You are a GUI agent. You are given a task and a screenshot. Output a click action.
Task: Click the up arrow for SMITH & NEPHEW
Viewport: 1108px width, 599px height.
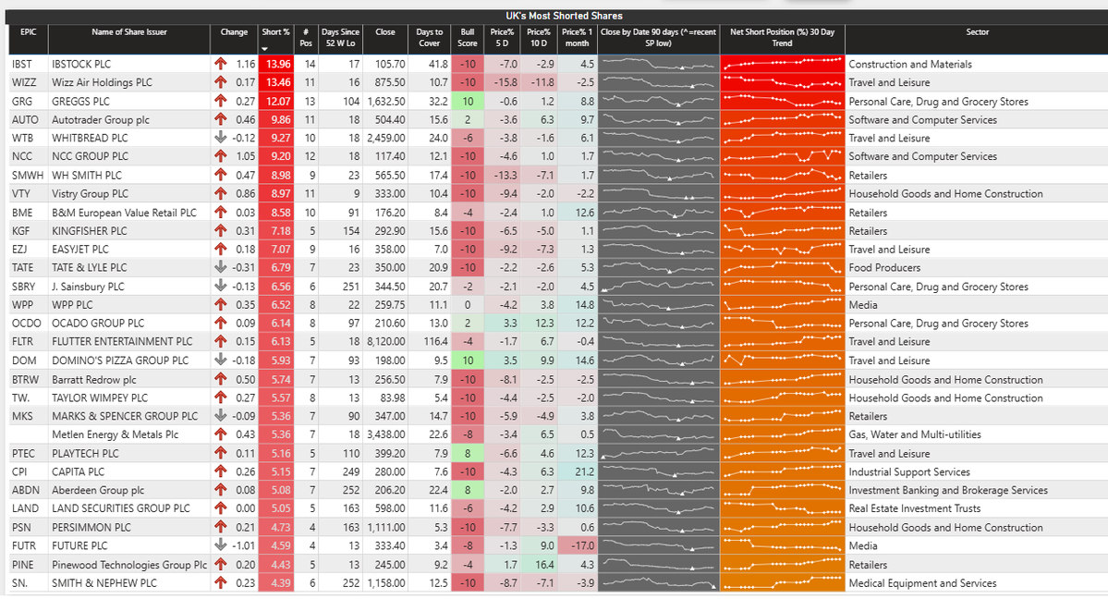(x=222, y=582)
